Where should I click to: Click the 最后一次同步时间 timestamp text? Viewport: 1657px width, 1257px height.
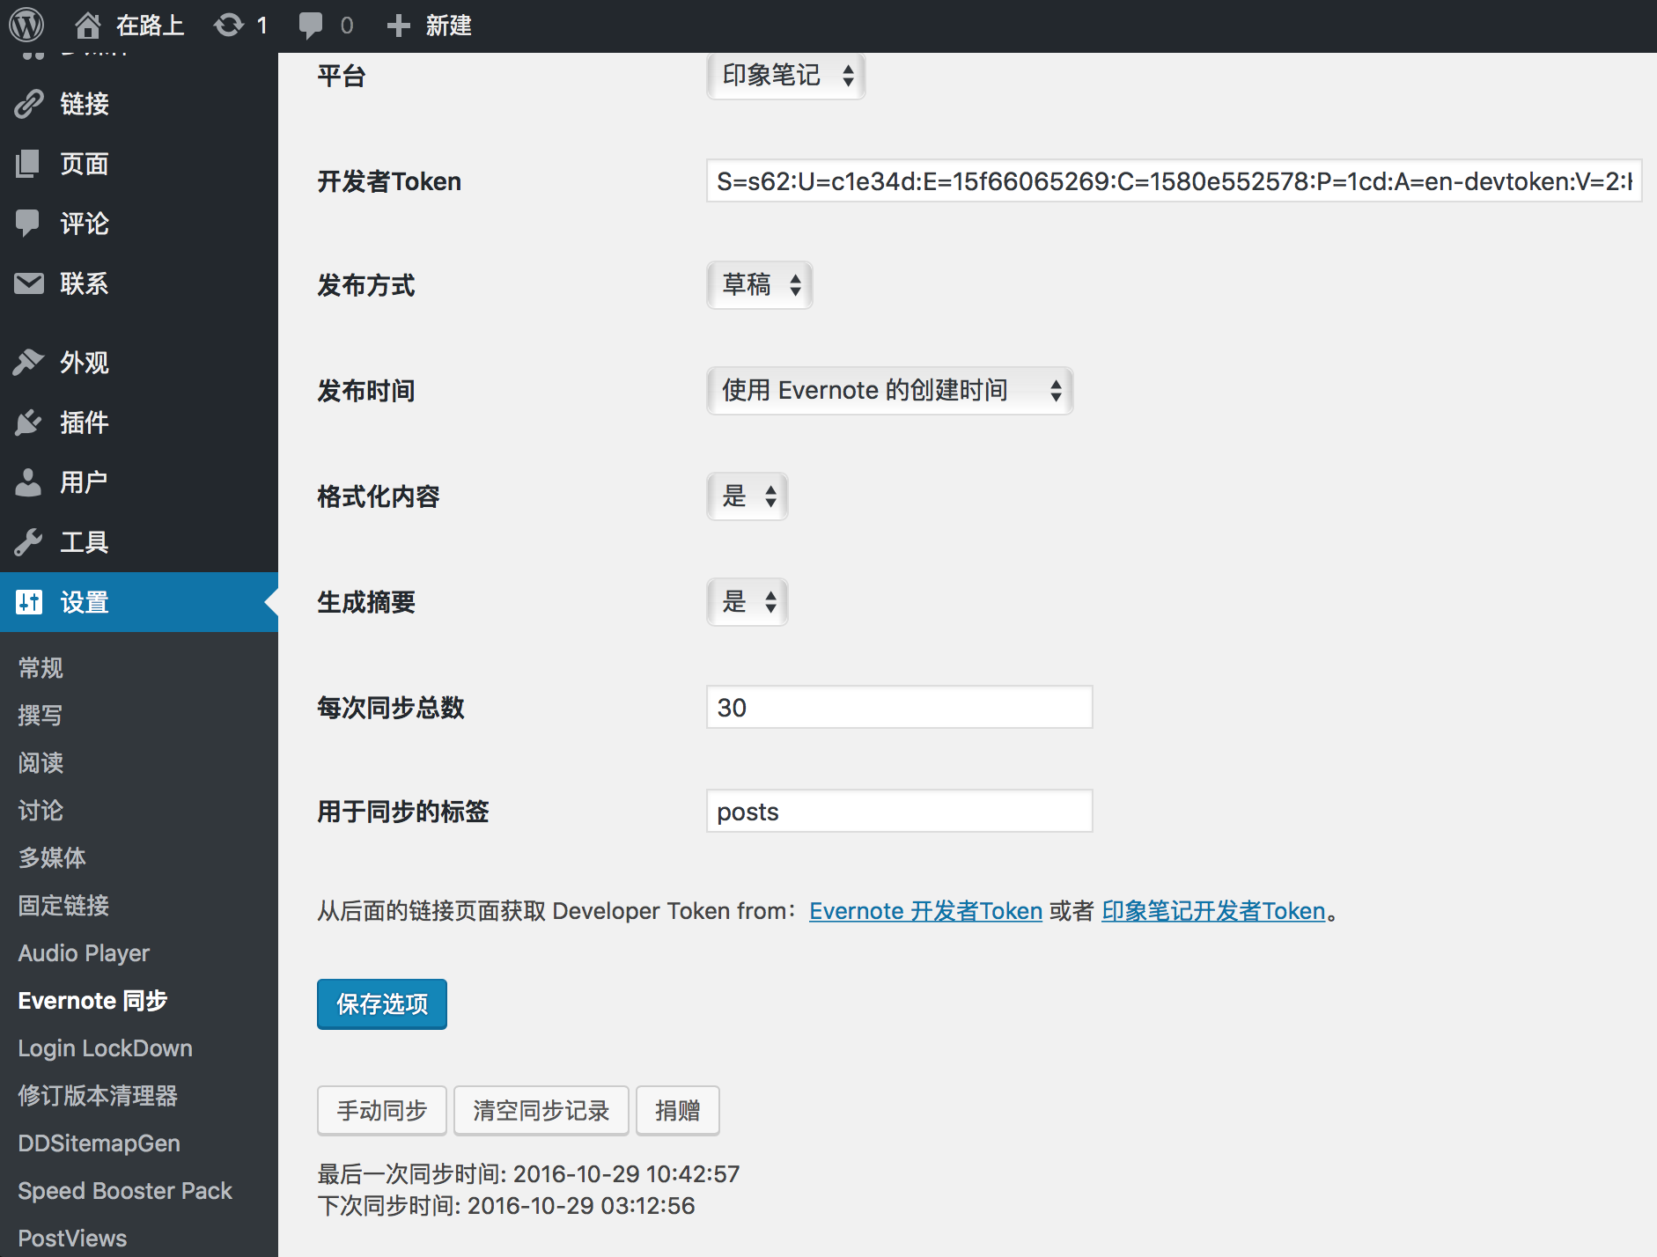(x=528, y=1174)
